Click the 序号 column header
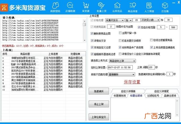181x124 pixels. pyautogui.click(x=5, y=54)
